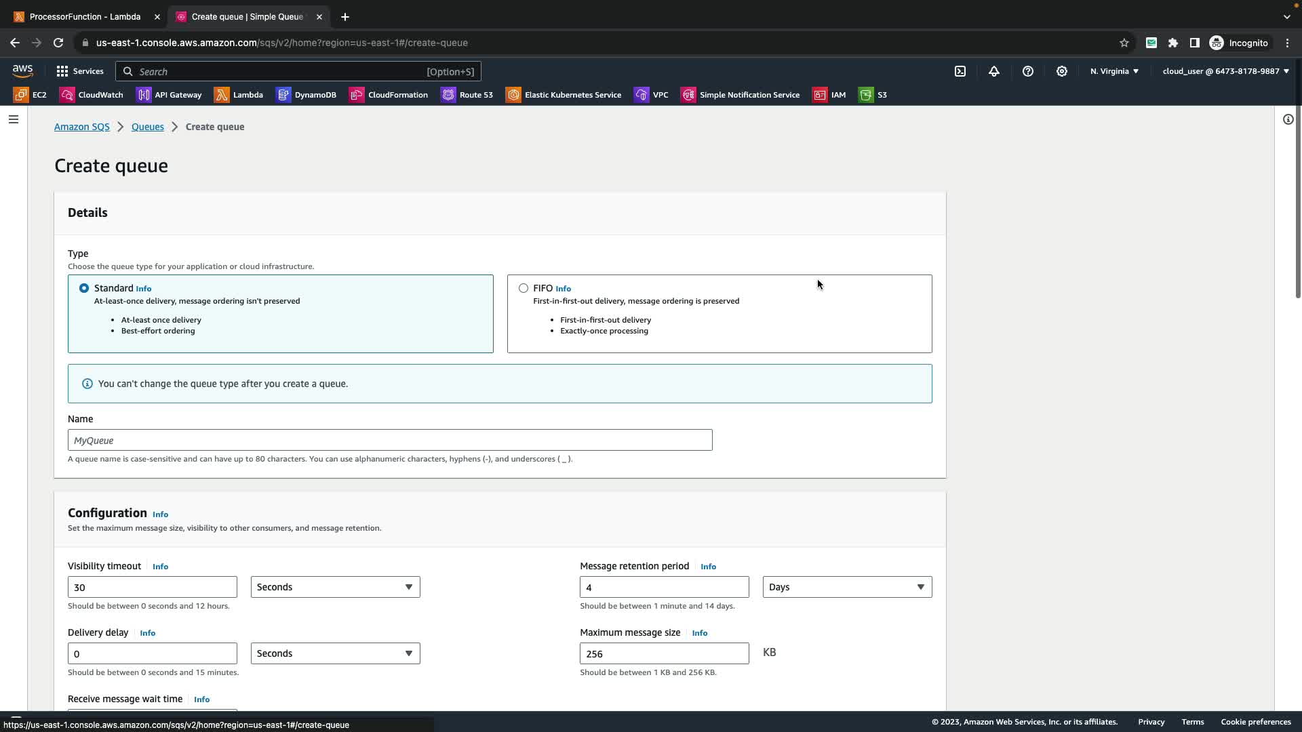Switch to the ProcessorFunction - Lambda browser tab

tap(85, 16)
